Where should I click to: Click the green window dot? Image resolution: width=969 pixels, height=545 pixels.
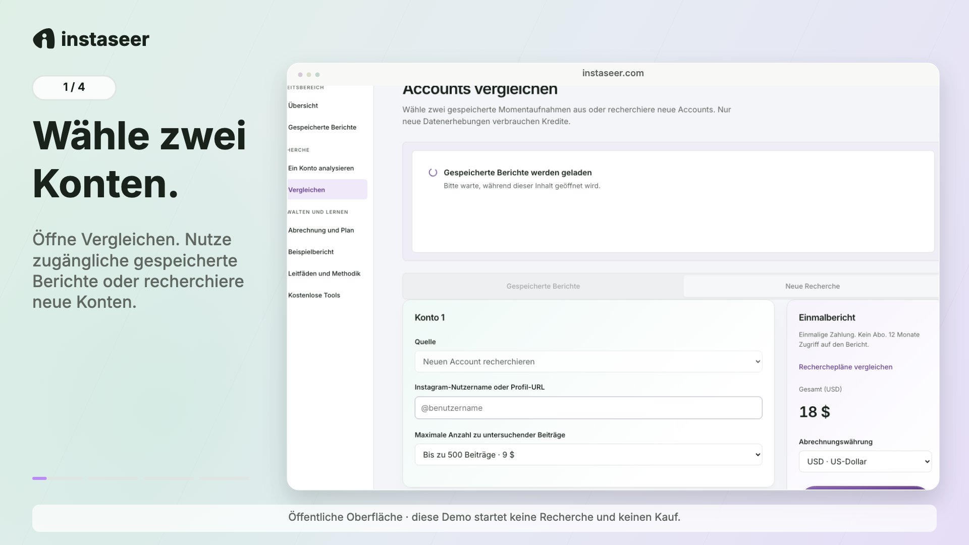pos(317,75)
